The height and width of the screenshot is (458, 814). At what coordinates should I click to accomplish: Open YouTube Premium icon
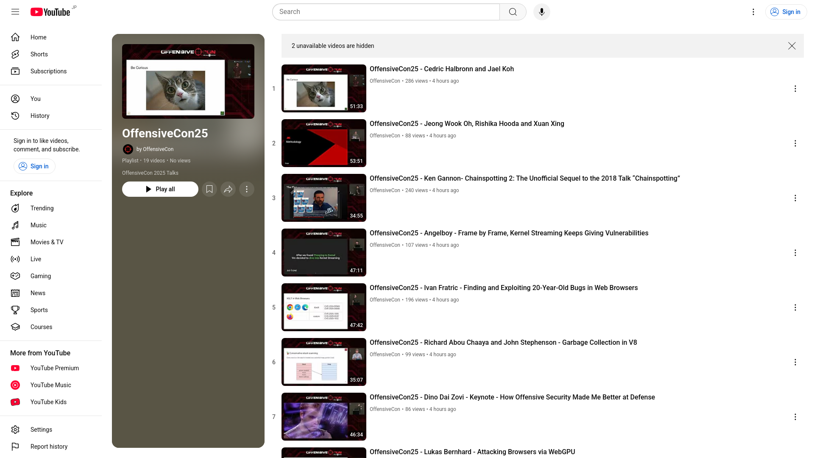coord(15,368)
